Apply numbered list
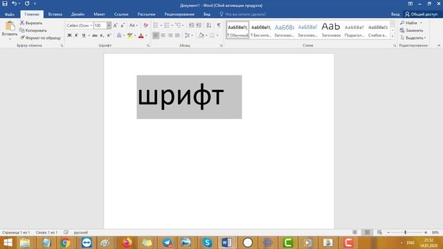The width and height of the screenshot is (443, 249). [167, 26]
